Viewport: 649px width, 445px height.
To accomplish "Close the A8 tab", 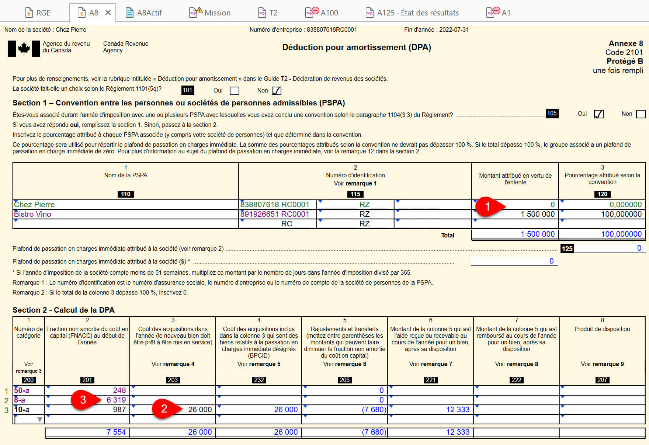I will click(108, 13).
